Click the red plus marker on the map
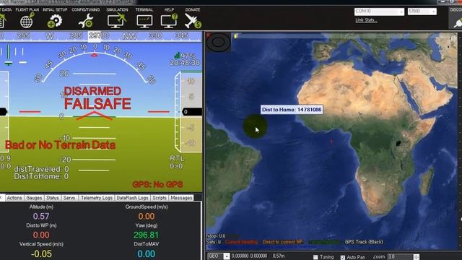462x260 pixels. (331, 142)
